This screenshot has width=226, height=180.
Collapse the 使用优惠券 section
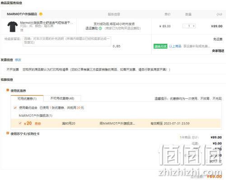(8, 90)
